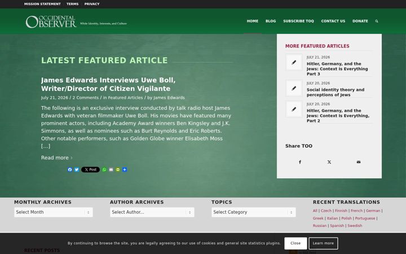
Task: Click the X Post button
Action: pyautogui.click(x=90, y=169)
